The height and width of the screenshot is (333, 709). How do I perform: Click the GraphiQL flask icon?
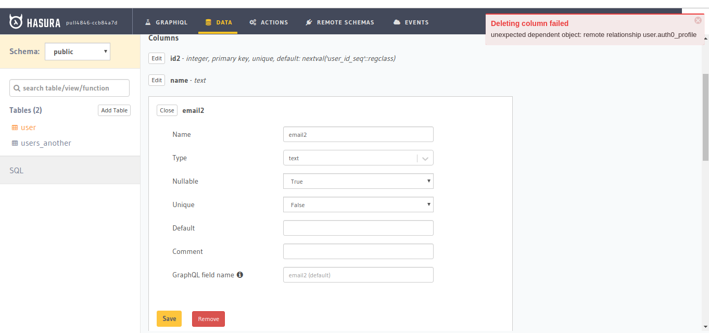[x=148, y=22]
